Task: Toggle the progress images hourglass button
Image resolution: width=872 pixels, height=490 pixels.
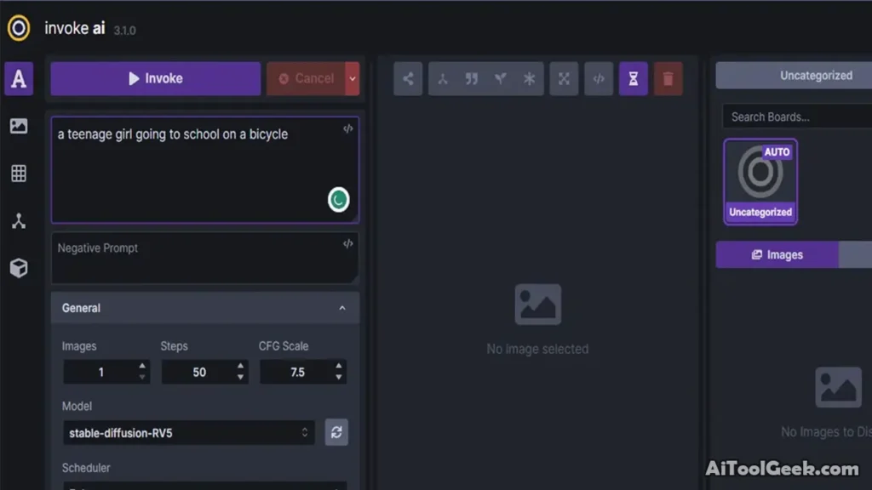Action: tap(633, 79)
